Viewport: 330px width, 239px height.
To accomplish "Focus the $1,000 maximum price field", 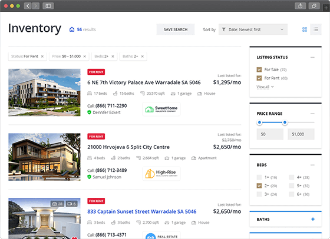I will 301,134.
